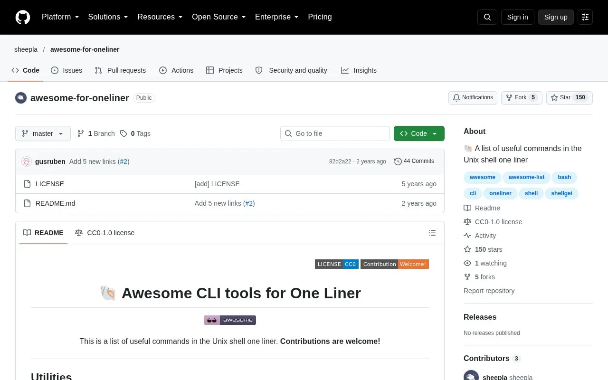The height and width of the screenshot is (380, 608).
Task: Click the Sign up button
Action: pyautogui.click(x=556, y=17)
